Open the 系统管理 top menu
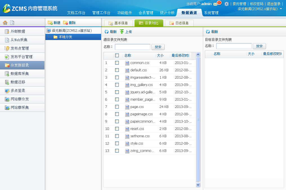 click(211, 13)
